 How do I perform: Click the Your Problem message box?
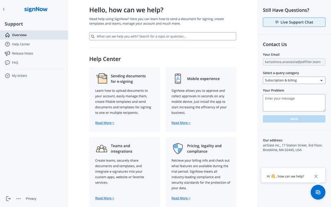click(x=294, y=103)
